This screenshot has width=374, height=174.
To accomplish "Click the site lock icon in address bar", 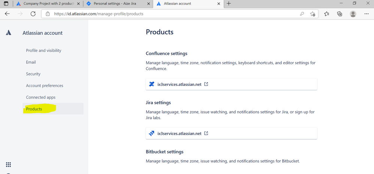I will click(x=48, y=14).
